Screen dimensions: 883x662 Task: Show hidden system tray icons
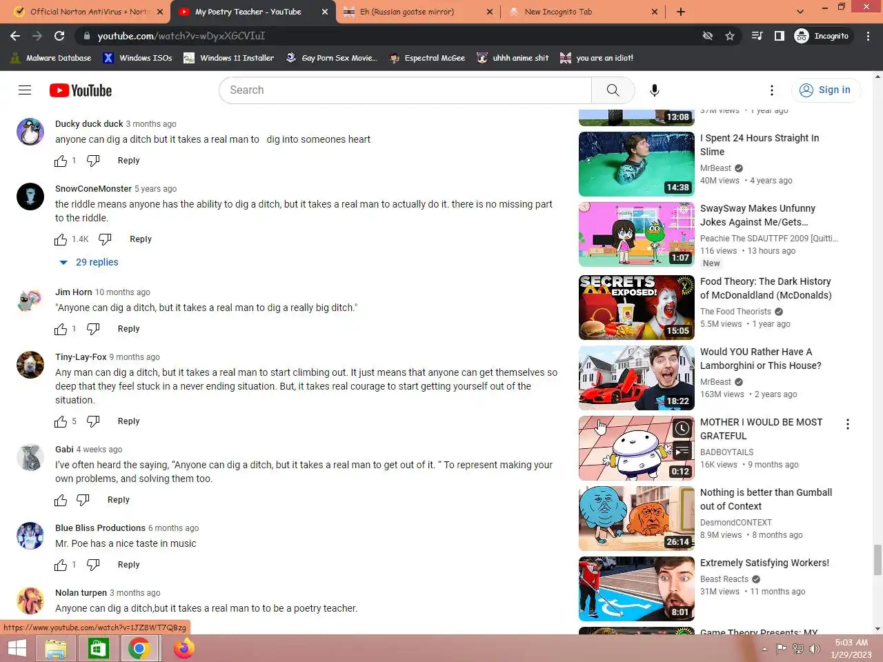pyautogui.click(x=764, y=649)
